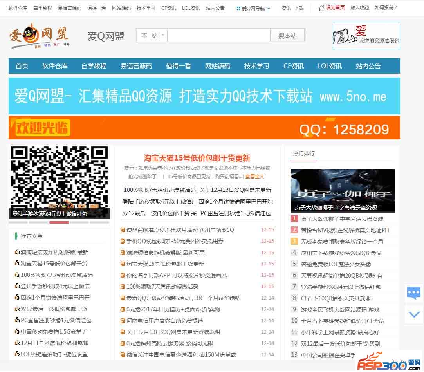The image size is (424, 372).
Task: Select 自学教程 in the blue navigation bar
Action: [x=94, y=66]
